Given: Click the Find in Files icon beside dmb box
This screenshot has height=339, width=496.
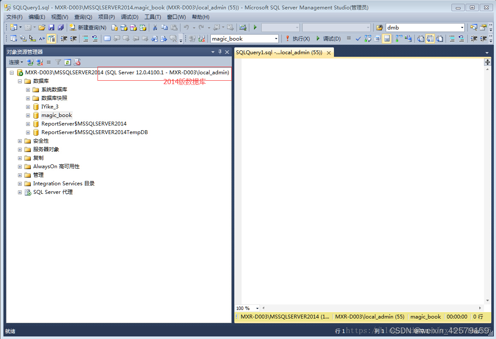Looking at the screenshot, I should point(379,27).
